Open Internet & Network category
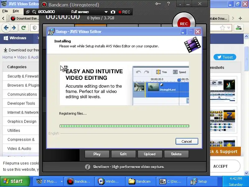Image resolution: width=249 pixels, height=187 pixels. click(x=23, y=113)
